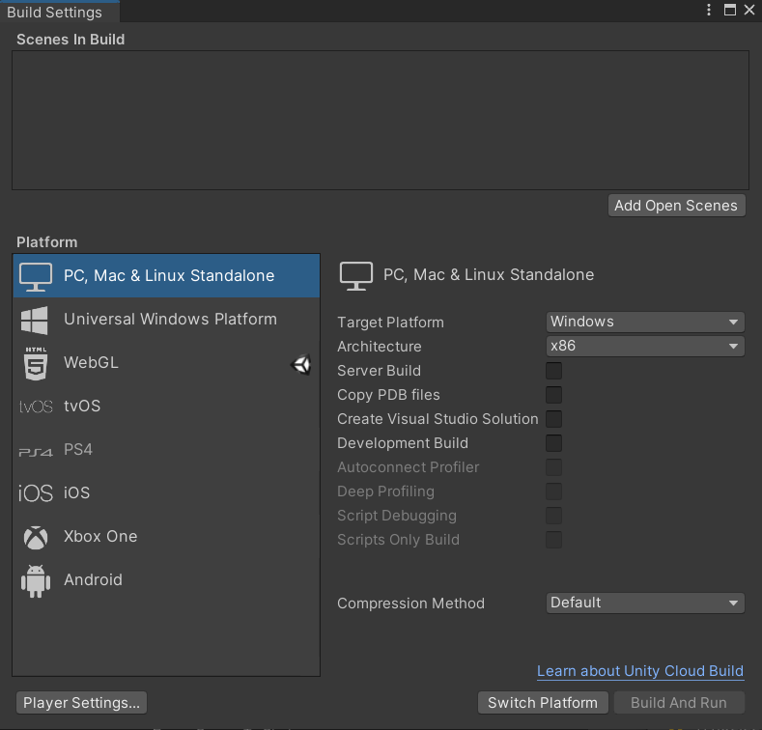Click the Build And Run button

tap(679, 703)
